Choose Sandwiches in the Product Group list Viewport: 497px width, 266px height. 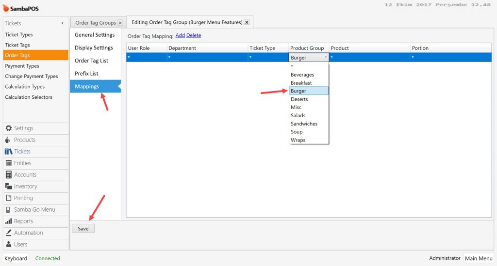(309, 124)
